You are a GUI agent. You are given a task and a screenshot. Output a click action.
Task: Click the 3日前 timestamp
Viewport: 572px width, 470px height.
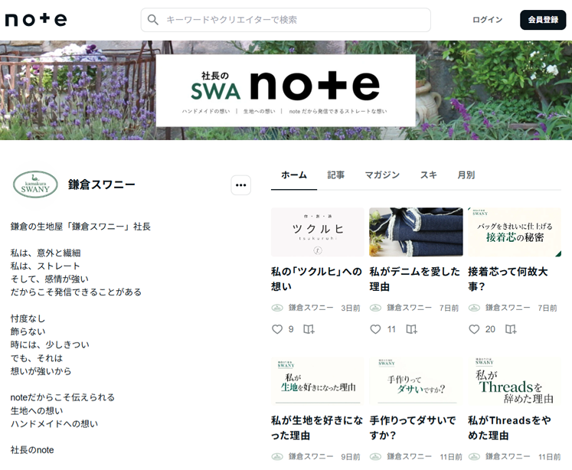pyautogui.click(x=351, y=308)
